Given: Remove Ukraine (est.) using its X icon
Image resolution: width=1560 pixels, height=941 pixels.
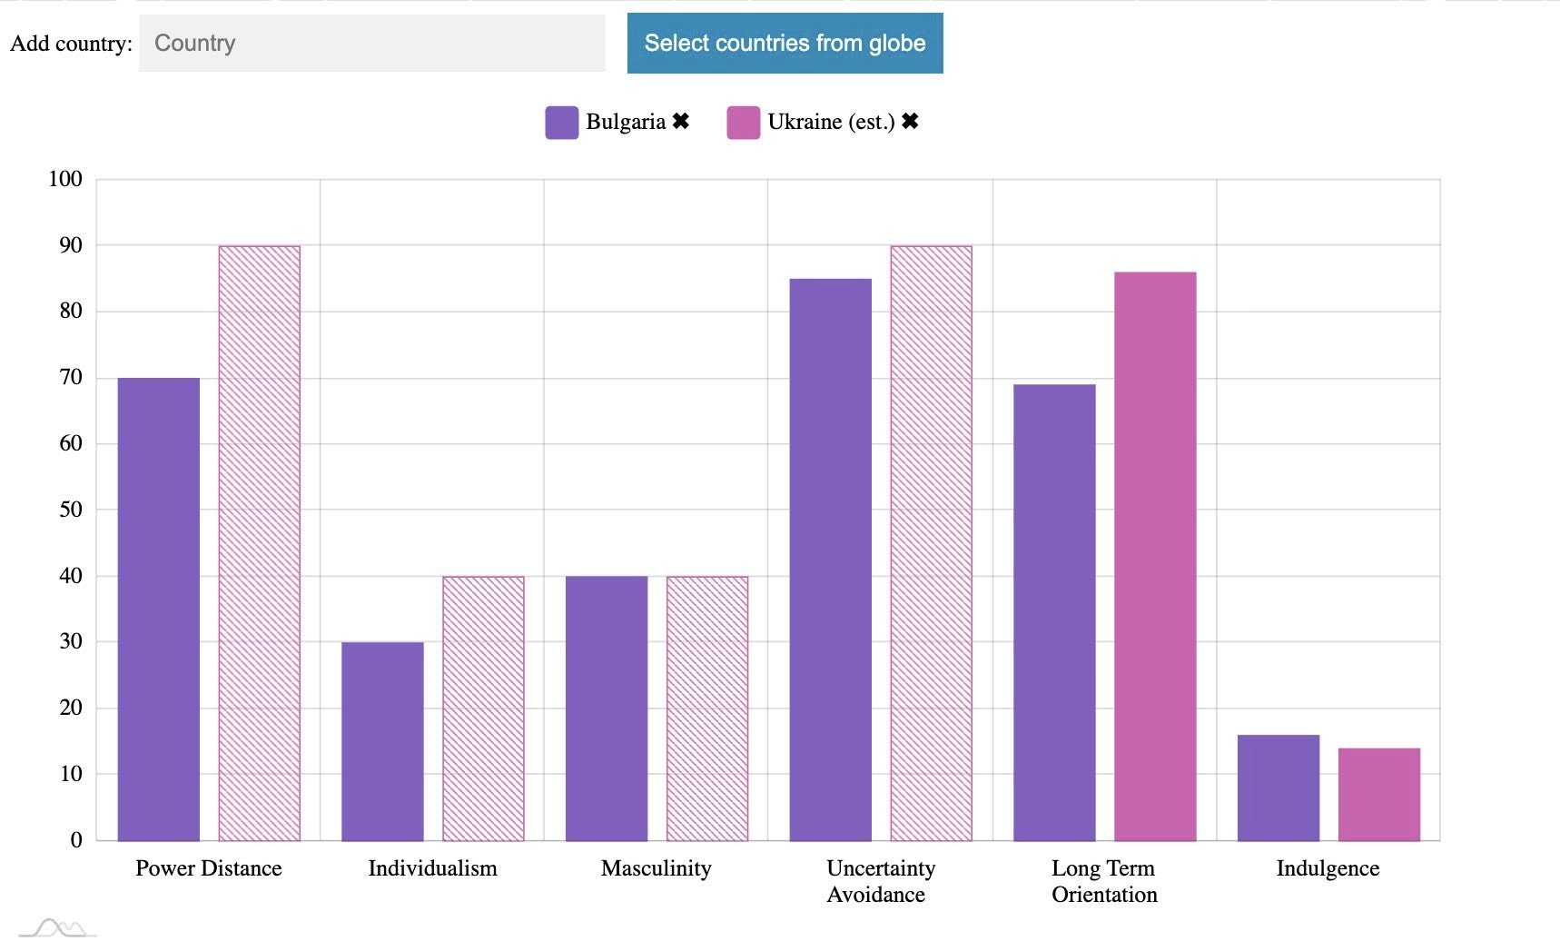Looking at the screenshot, I should (x=910, y=121).
